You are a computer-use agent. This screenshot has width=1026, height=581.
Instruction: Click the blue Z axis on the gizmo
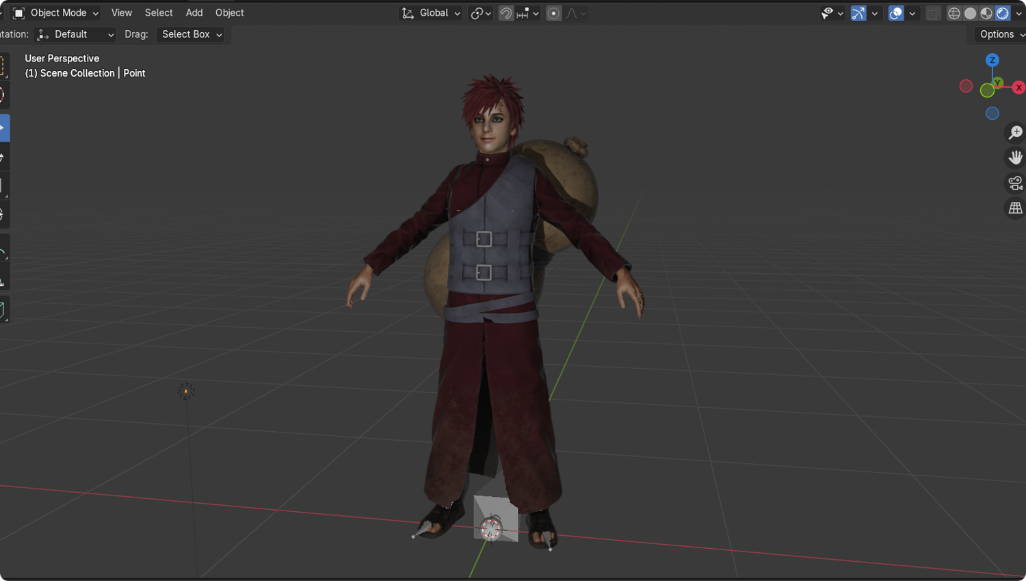[992, 60]
